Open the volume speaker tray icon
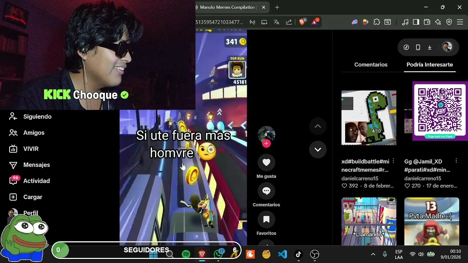The width and height of the screenshot is (468, 263). pos(421,254)
